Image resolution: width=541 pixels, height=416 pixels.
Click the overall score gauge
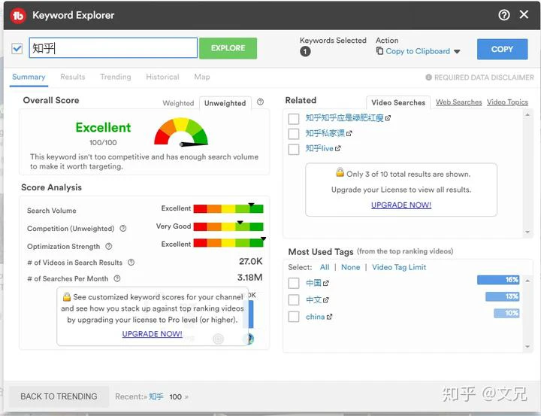(181, 132)
